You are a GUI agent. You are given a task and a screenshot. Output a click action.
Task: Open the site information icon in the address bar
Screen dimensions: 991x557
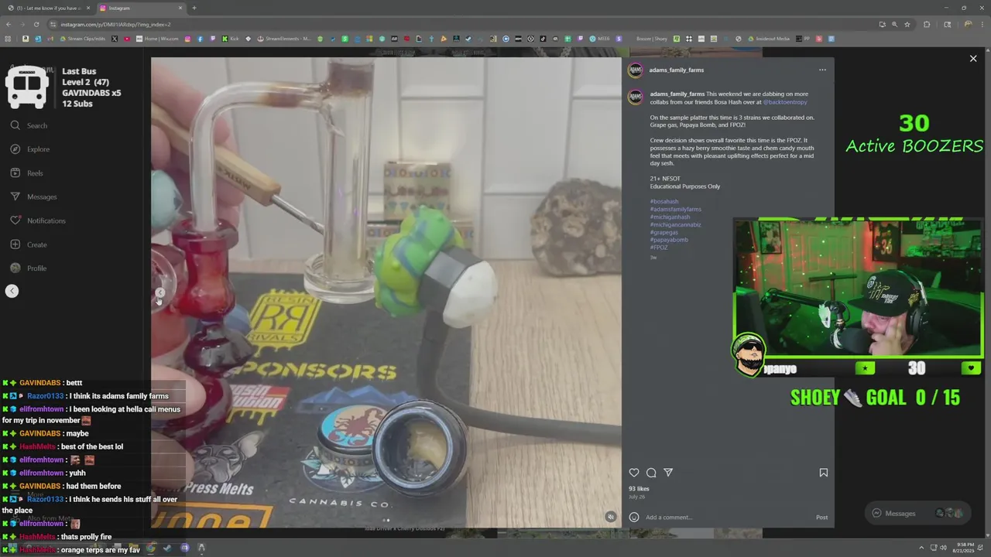click(x=53, y=24)
